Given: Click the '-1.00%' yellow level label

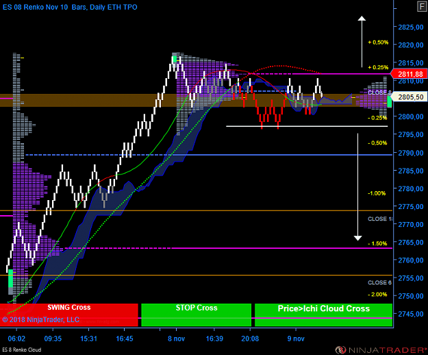Looking at the screenshot, I should coord(377,193).
